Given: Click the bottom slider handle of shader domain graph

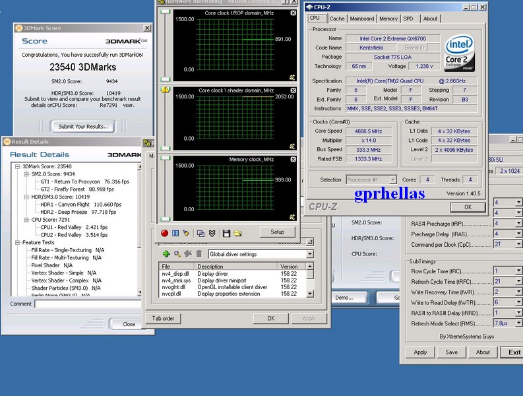Looking at the screenshot, I should (166, 148).
